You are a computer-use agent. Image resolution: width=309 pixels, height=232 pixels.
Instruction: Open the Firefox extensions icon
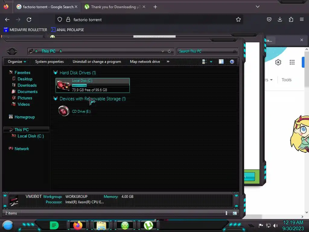[291, 19]
